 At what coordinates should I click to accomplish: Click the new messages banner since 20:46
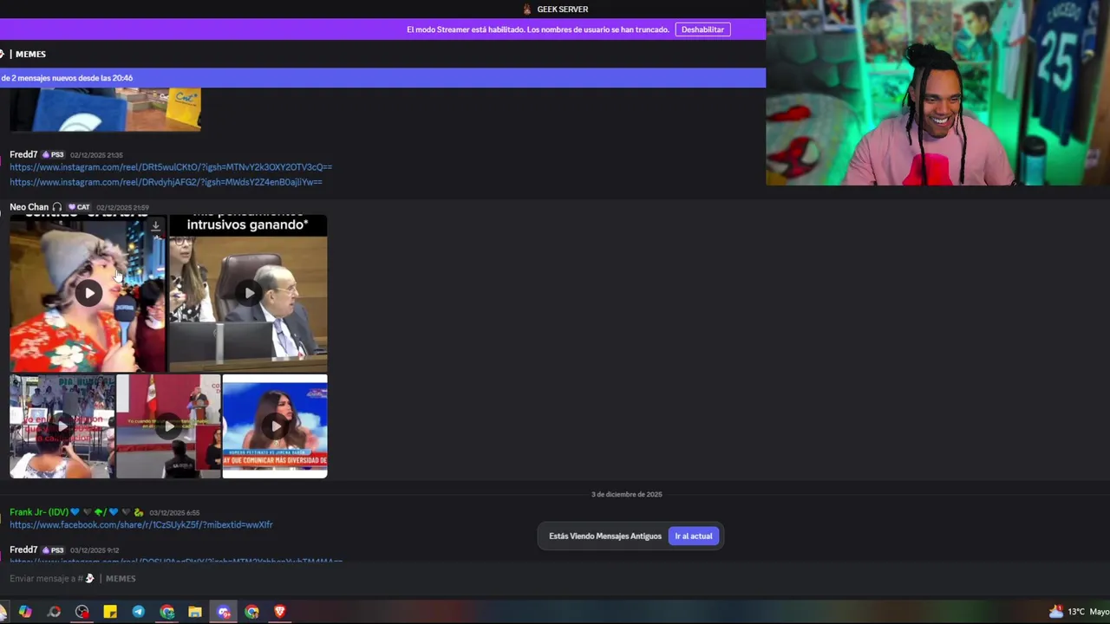pos(382,78)
